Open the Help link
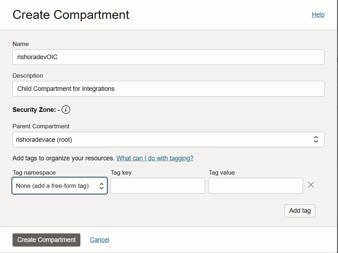338x253 pixels. (x=318, y=15)
